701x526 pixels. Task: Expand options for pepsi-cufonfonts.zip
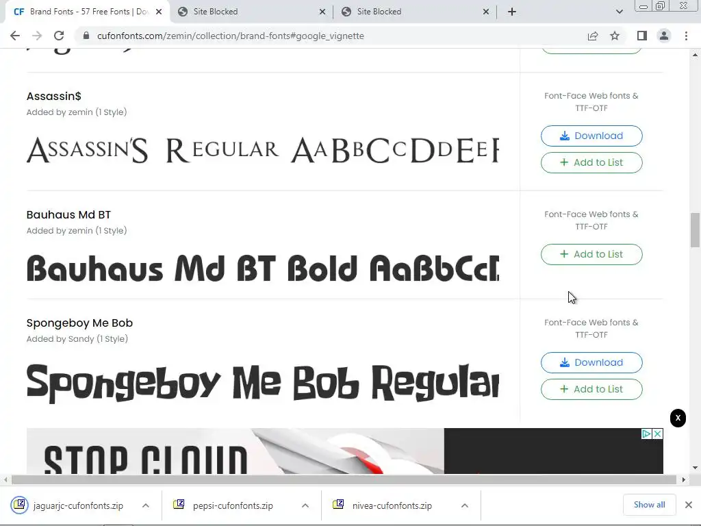click(305, 506)
